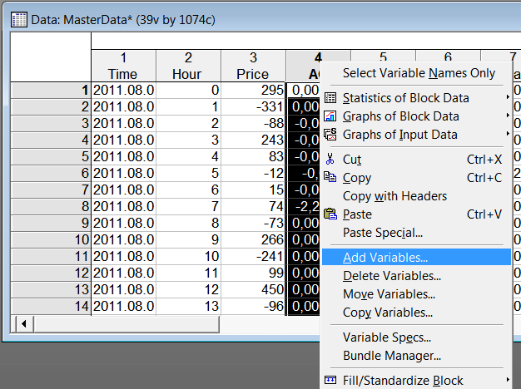Open Bundle Manager from menu
This screenshot has width=521, height=389.
coord(416,355)
